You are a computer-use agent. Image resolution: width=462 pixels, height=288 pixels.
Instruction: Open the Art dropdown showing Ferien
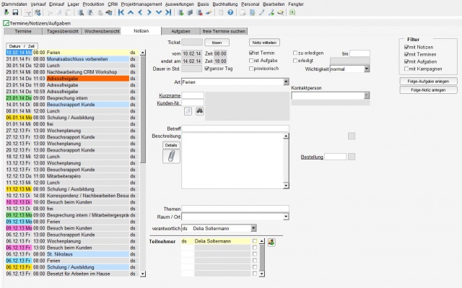click(286, 82)
